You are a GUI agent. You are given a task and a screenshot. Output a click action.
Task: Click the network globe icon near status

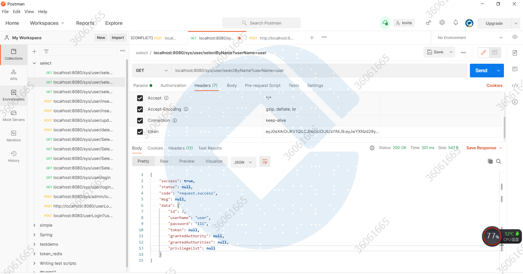372,148
